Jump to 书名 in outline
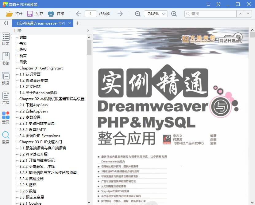 (x=23, y=43)
